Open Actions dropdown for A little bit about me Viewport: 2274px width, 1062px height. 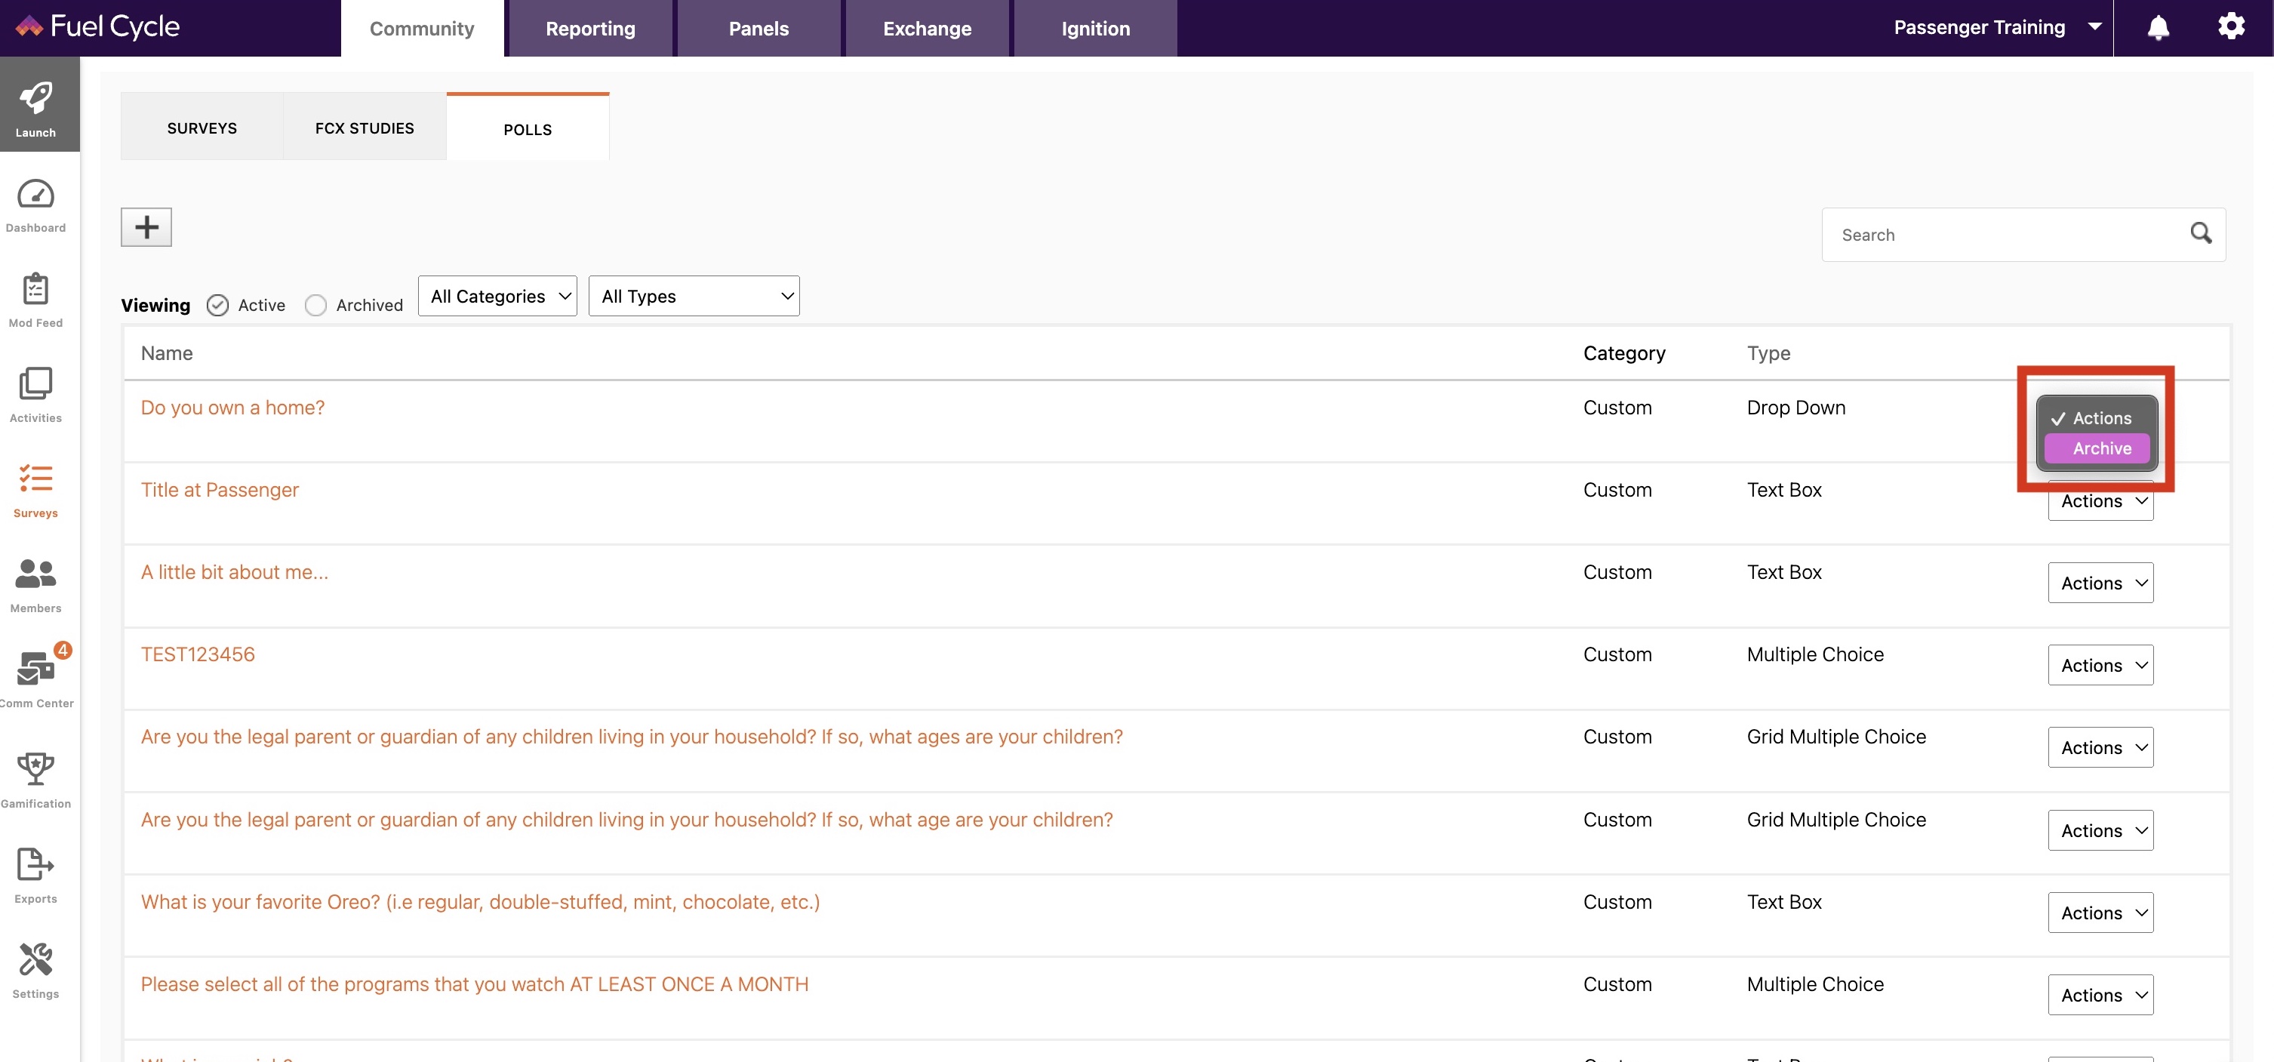[x=2100, y=583]
